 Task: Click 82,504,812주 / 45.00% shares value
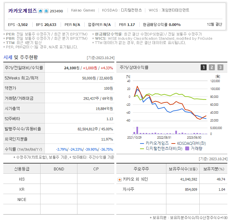point(95,129)
